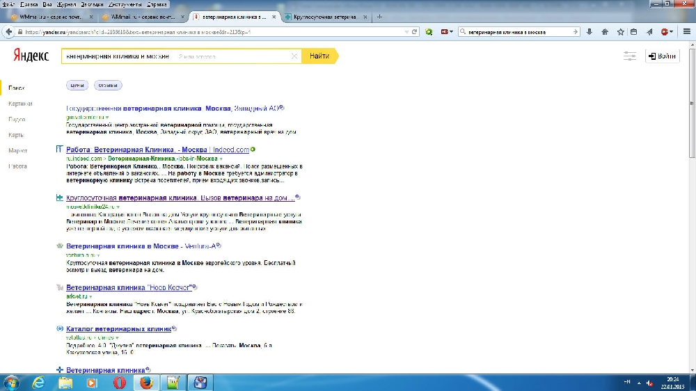This screenshot has width=696, height=391.
Task: Launch Internet Explorer from the taskbar
Action: (x=38, y=383)
